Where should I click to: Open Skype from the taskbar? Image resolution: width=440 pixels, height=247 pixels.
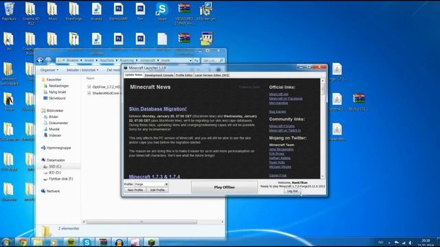pos(87,242)
